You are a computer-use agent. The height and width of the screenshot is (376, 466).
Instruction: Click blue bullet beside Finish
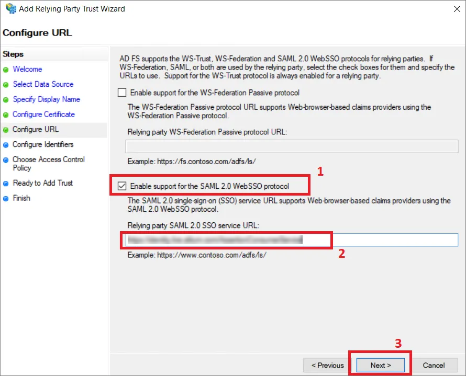[x=6, y=199]
